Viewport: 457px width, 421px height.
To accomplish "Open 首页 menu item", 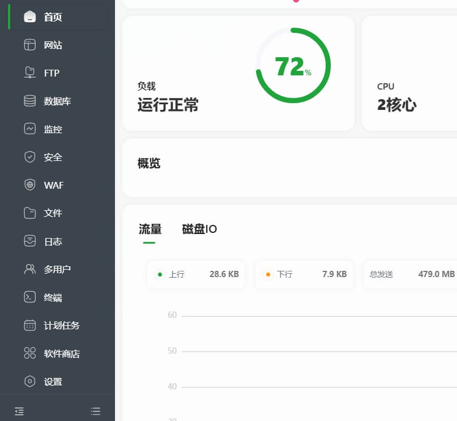I will click(53, 17).
